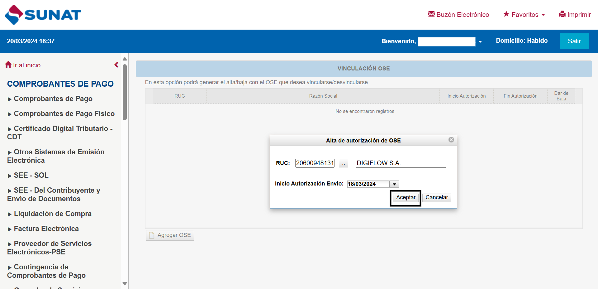The image size is (598, 289).
Task: Click the Fin Autorización column header
Action: point(520,96)
